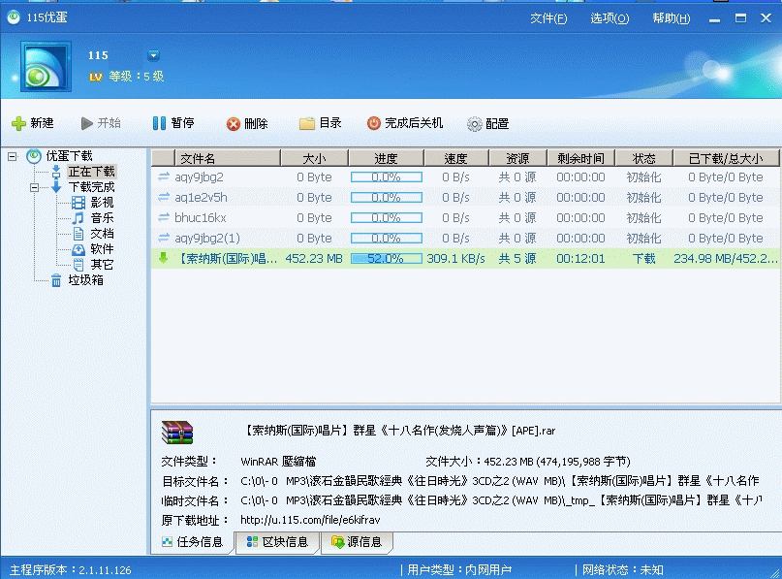This screenshot has height=579, width=782.
Task: Click the Directory folder icon
Action: [x=307, y=123]
